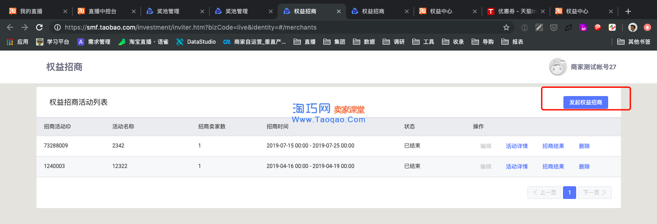Click the 2019-07-15 00:00 - 2019-07-25 00:00 time cell
Viewport: 657px width, 224px height.
[310, 146]
